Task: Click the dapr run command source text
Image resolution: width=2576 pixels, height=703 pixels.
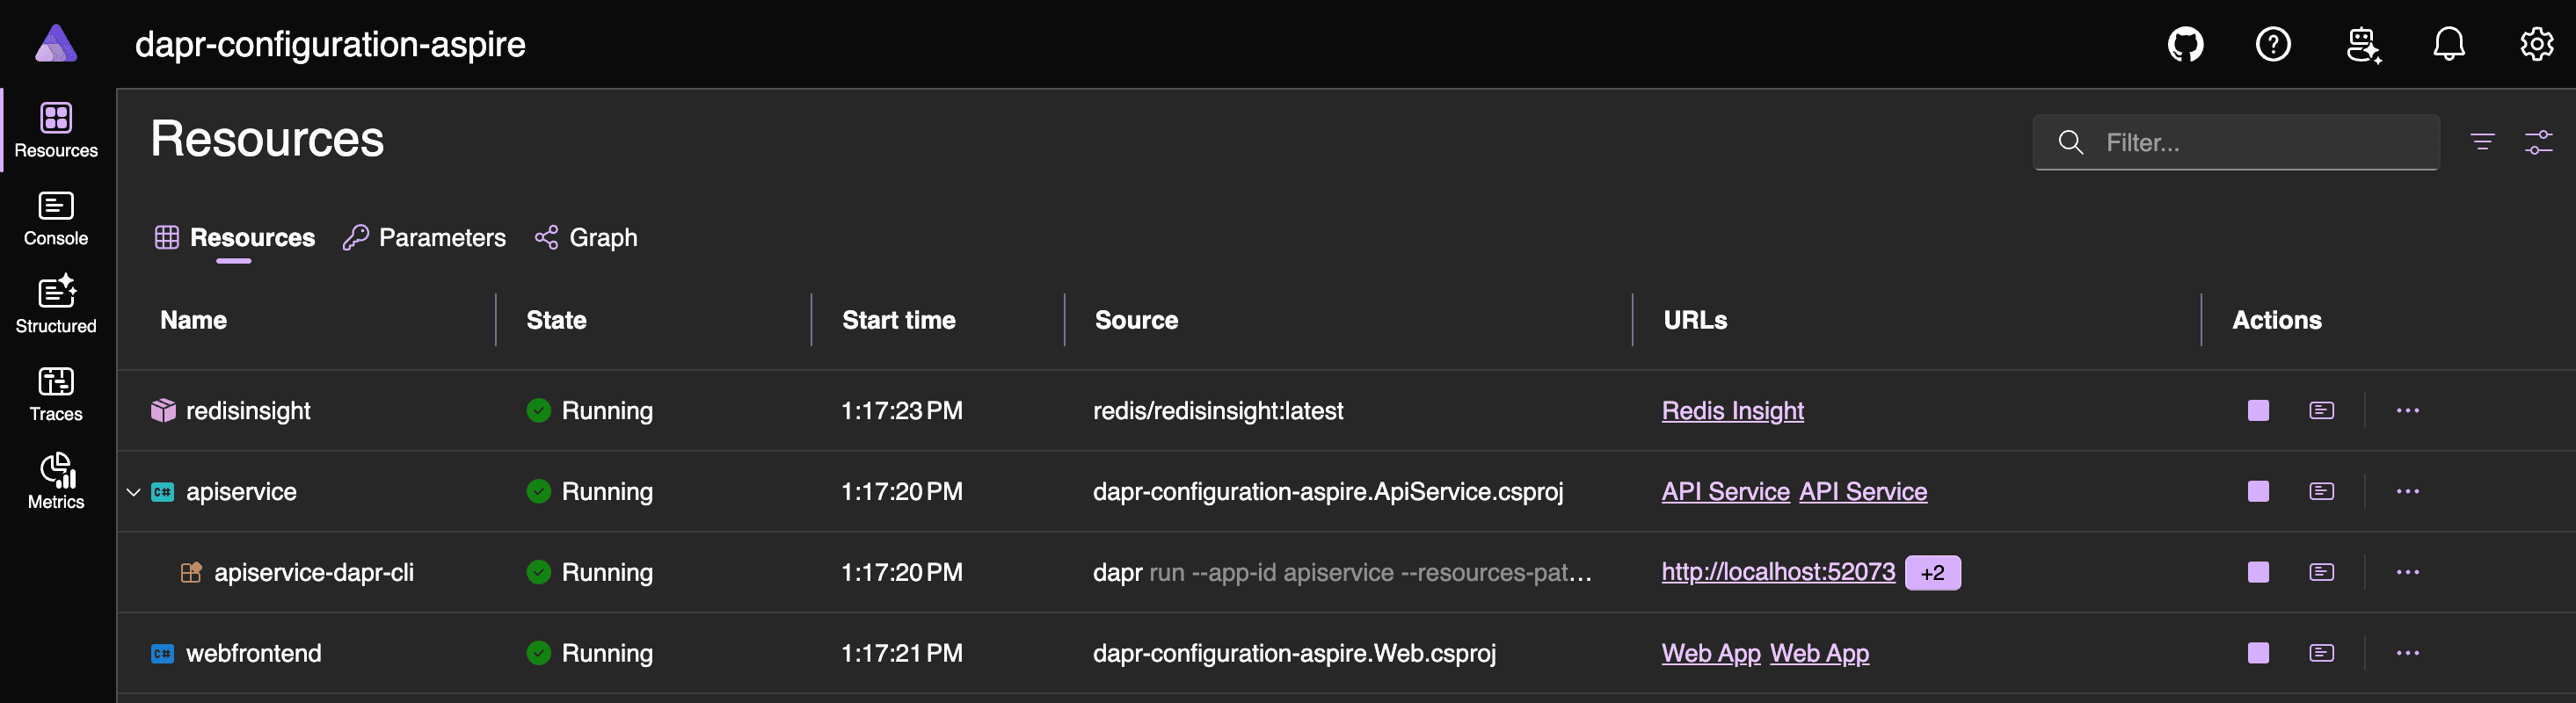Action: [1342, 573]
